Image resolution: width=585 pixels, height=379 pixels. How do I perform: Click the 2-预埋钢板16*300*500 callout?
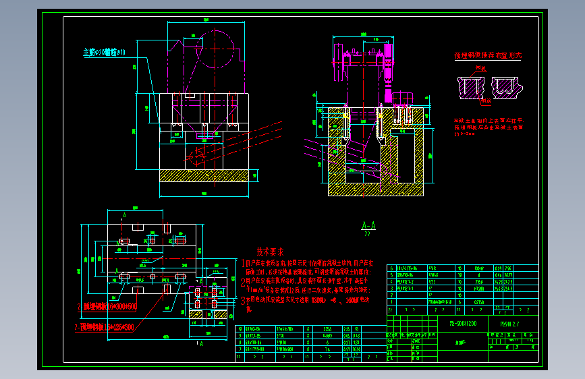point(107,307)
